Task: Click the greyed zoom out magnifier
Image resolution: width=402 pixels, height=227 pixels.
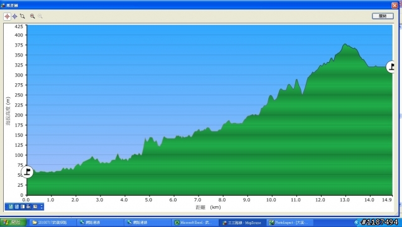Action: [40, 16]
